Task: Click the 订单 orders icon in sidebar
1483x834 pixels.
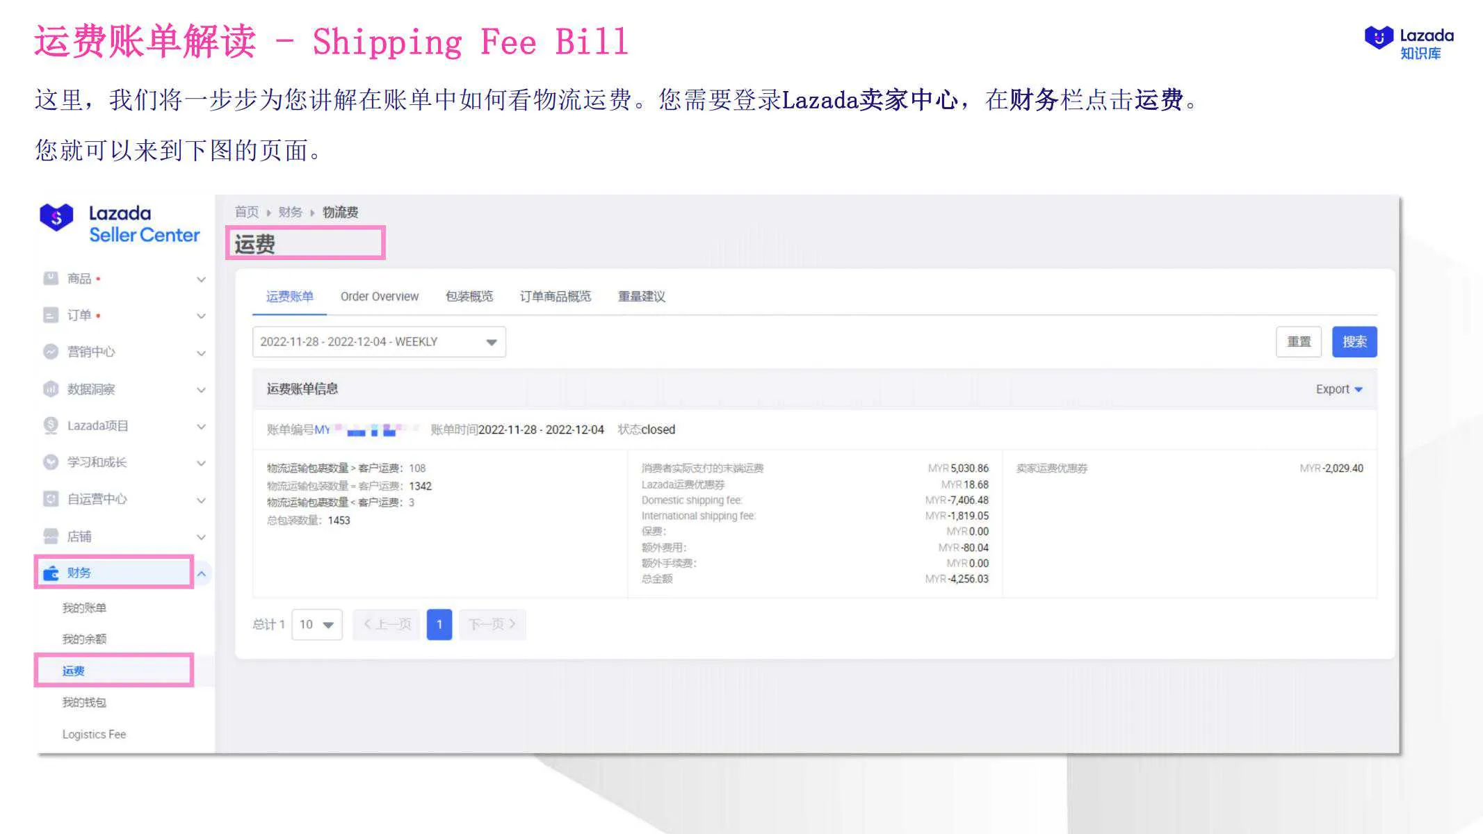Action: pos(49,315)
